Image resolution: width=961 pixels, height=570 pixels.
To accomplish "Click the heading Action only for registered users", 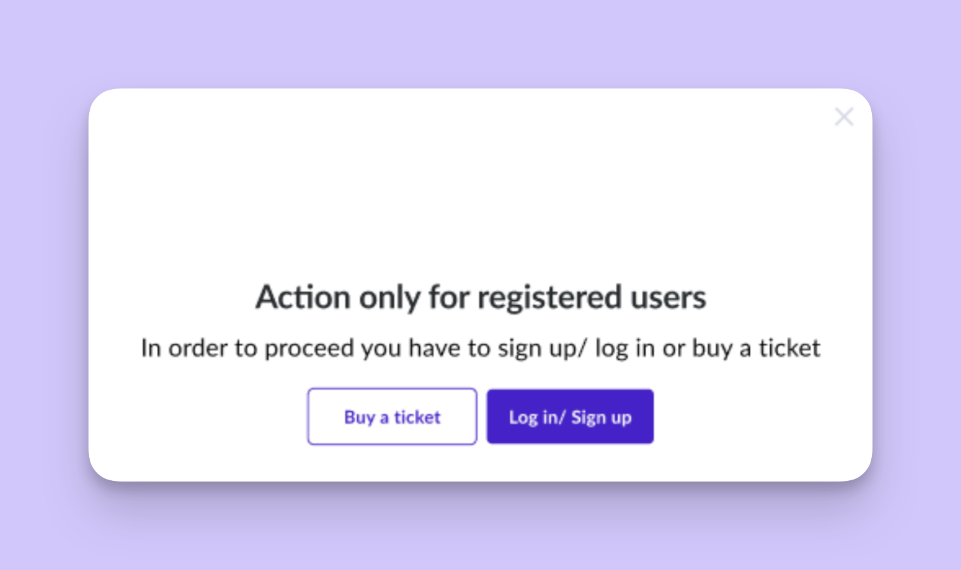I will (481, 297).
